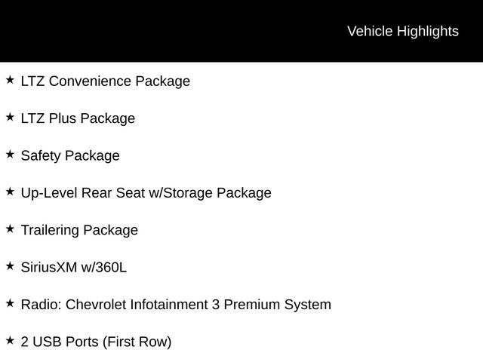Image resolution: width=483 pixels, height=362 pixels.
Task: Click the word Highlights in the header
Action: pos(427,31)
